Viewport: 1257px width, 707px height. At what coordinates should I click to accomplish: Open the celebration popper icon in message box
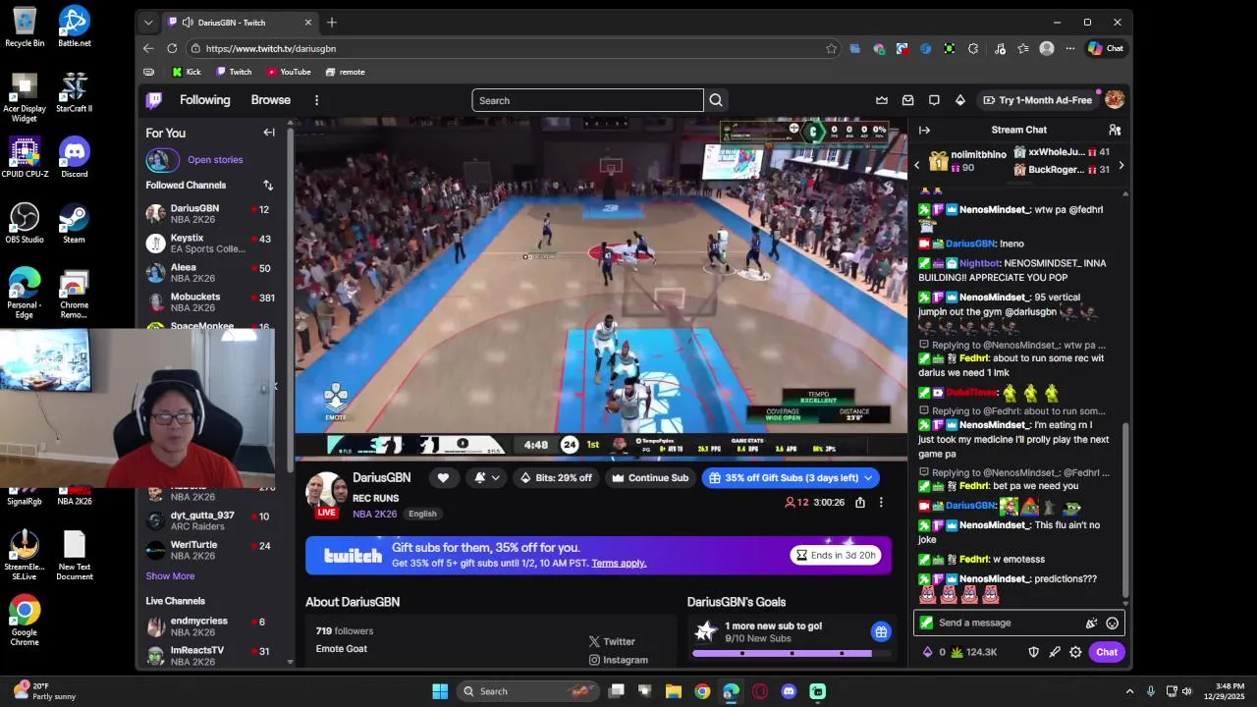pyautogui.click(x=1091, y=623)
